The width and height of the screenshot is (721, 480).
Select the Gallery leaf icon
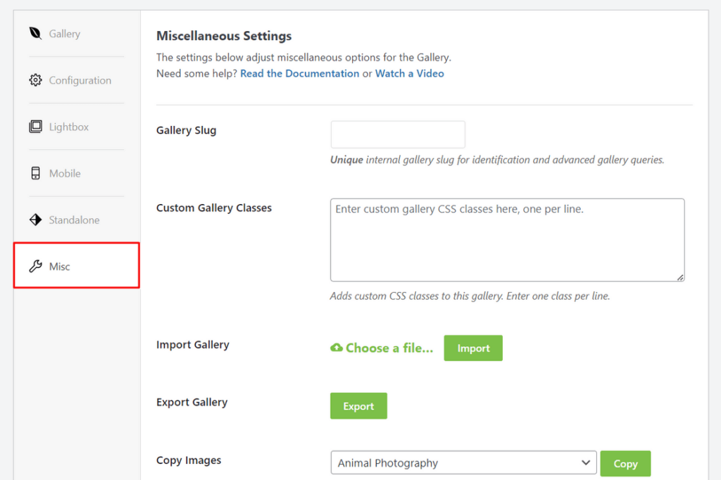click(35, 33)
